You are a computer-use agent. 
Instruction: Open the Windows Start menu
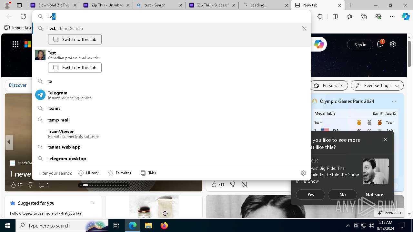tap(8, 226)
